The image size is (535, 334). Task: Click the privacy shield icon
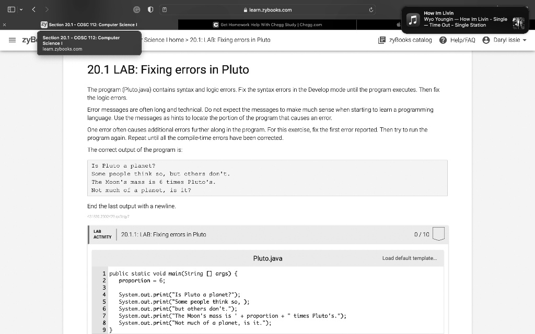click(x=149, y=9)
